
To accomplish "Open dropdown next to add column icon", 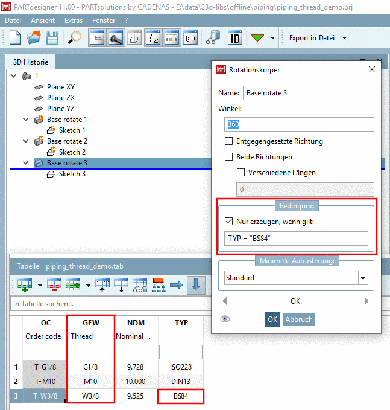I will click(88, 285).
